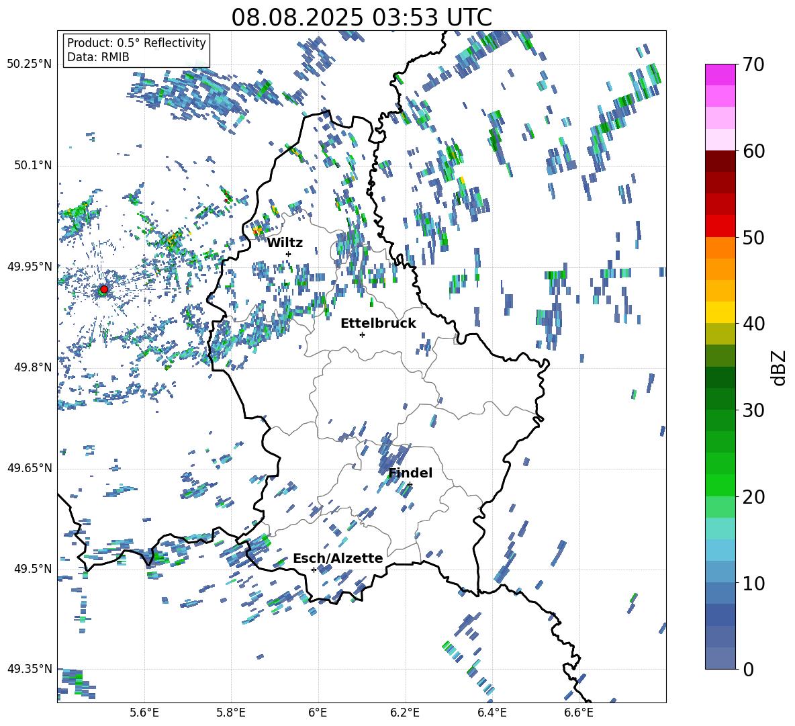This screenshot has width=795, height=726.
Task: Click the Esch/Alzette city label
Action: (x=338, y=558)
